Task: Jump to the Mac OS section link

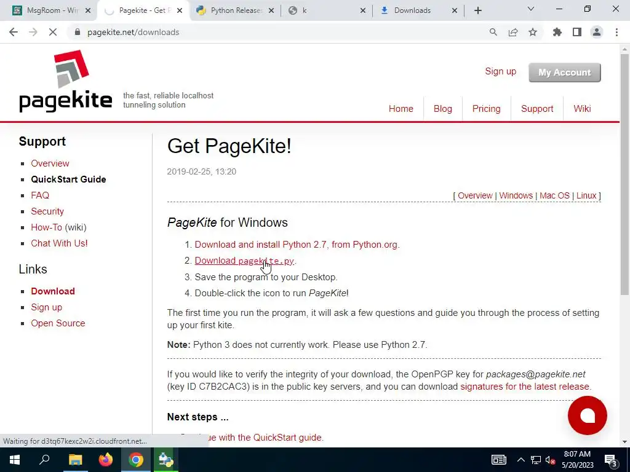Action: pos(554,195)
